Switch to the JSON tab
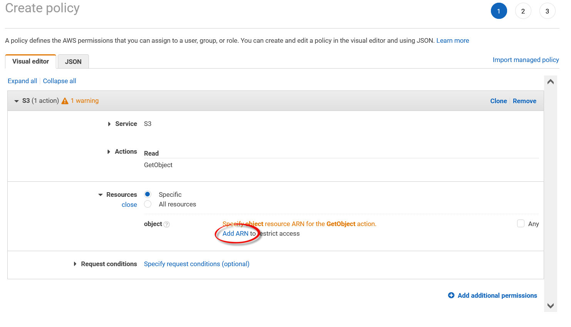 click(73, 62)
